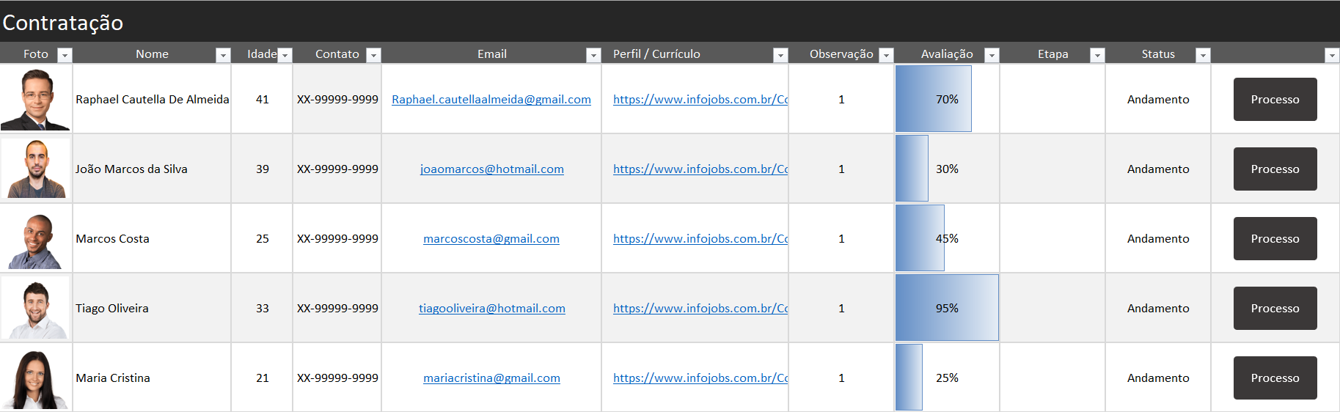
Task: Open the joaomarcos@hotmail.com email link
Action: [x=491, y=169]
